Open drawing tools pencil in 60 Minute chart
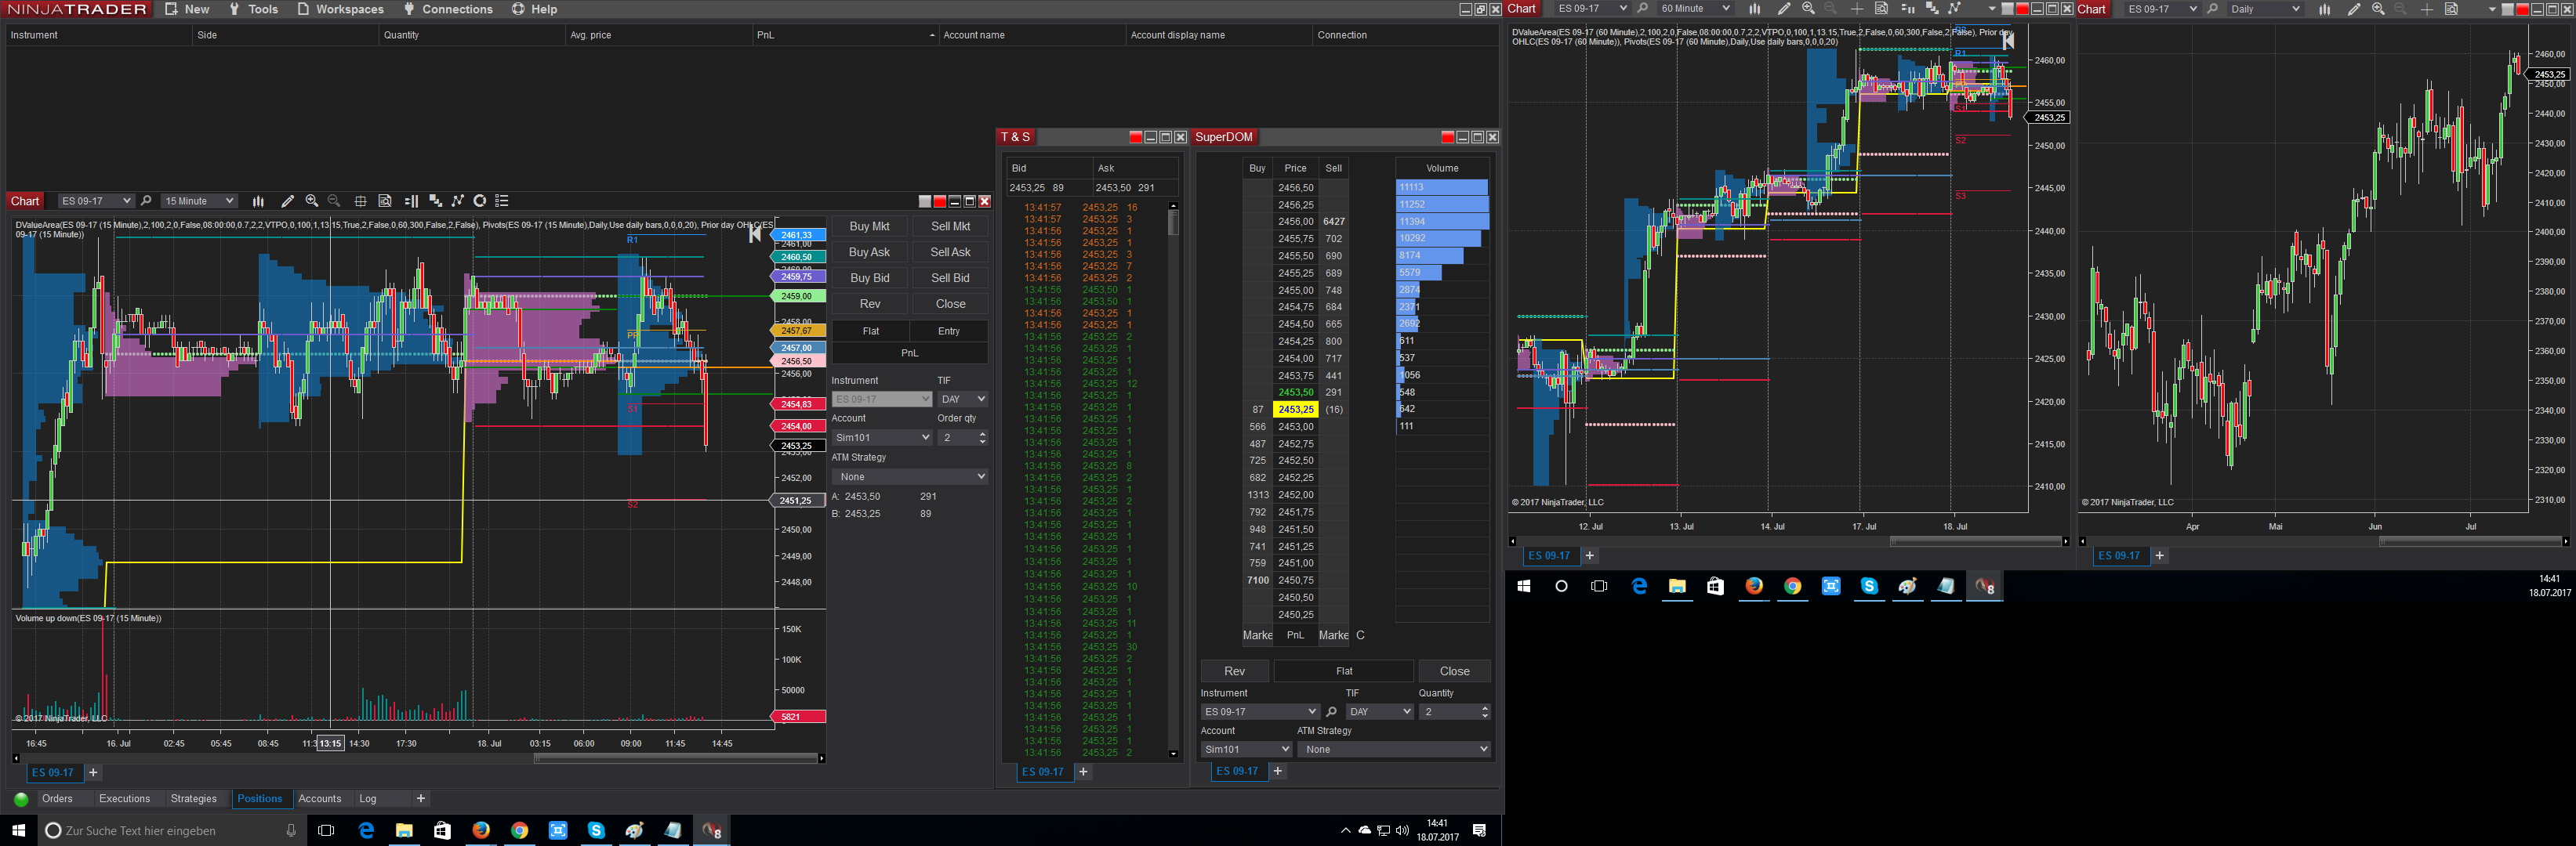This screenshot has width=2576, height=846. (x=1784, y=9)
